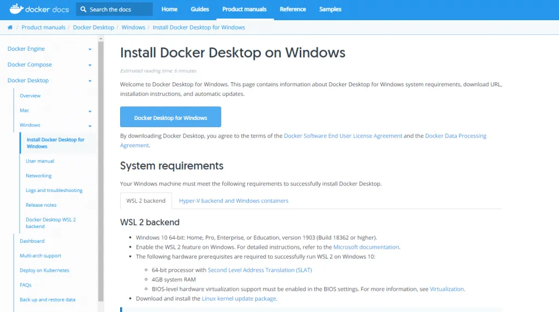Click the Docker Desktop for Windows download button

point(170,117)
